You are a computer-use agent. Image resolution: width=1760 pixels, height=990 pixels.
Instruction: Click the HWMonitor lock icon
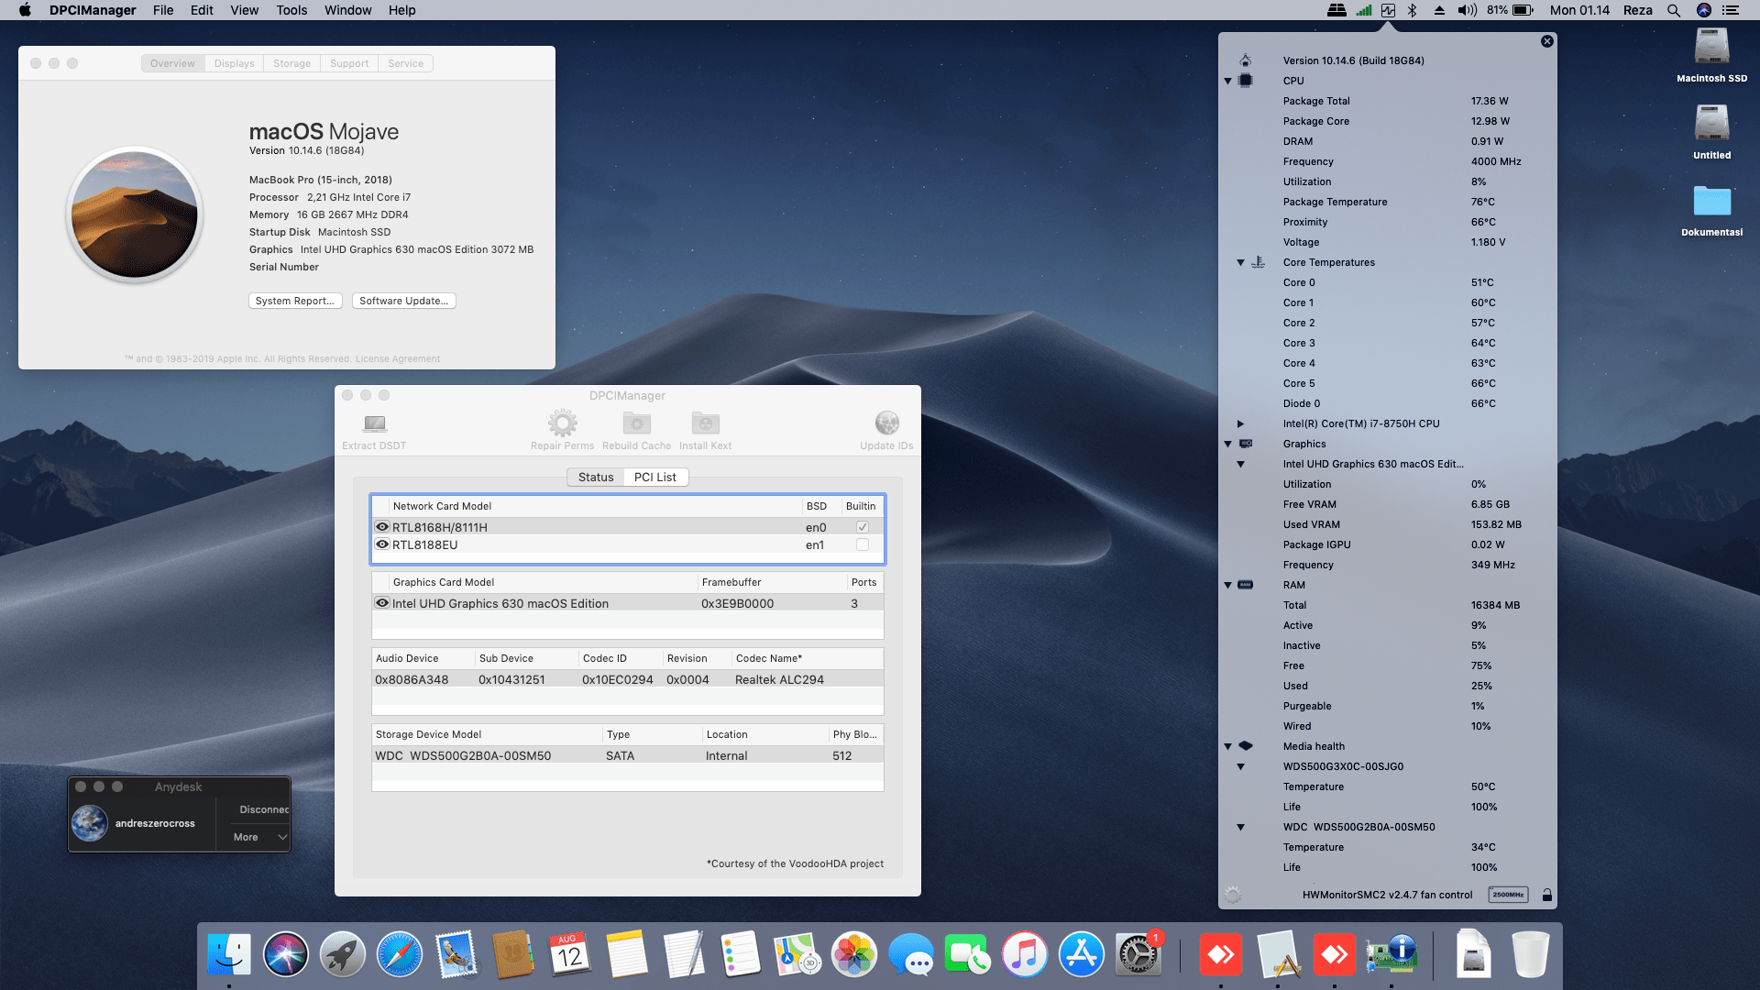pos(1547,895)
